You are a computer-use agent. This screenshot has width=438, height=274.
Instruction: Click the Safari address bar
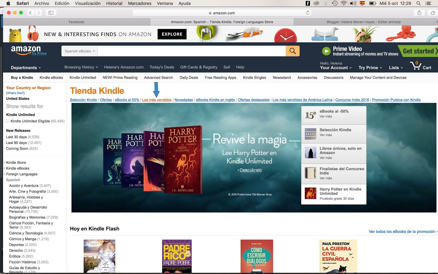coord(222,13)
